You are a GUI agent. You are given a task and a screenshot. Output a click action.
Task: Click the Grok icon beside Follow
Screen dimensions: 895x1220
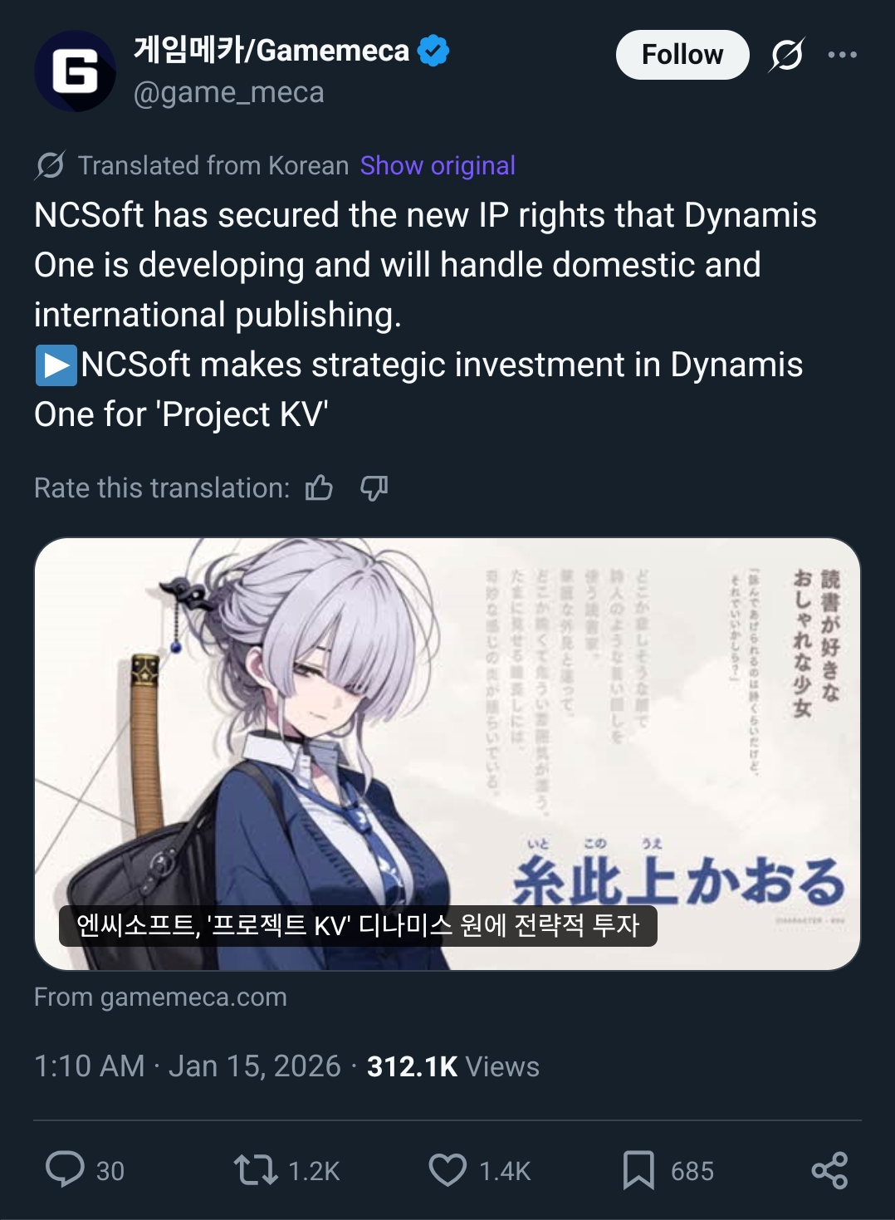tap(786, 55)
